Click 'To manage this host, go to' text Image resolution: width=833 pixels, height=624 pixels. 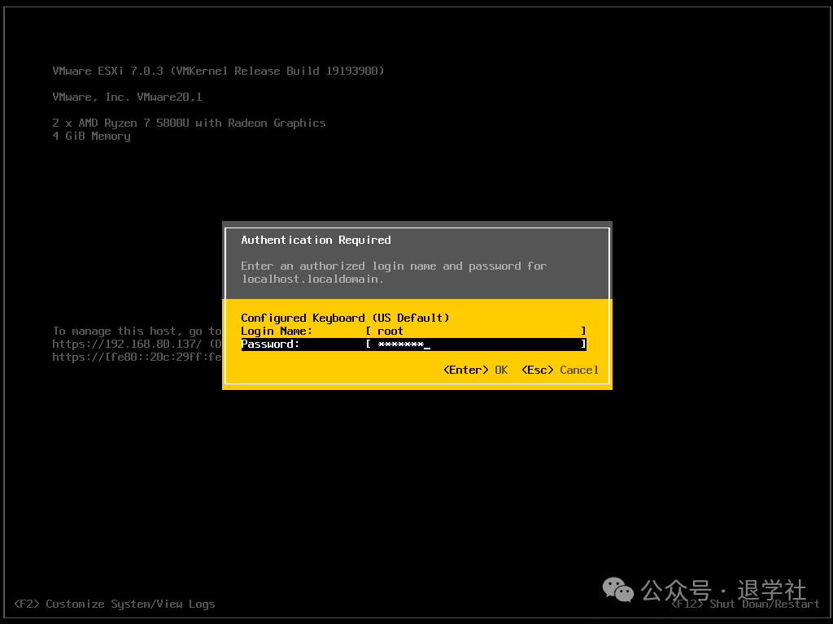tap(137, 331)
